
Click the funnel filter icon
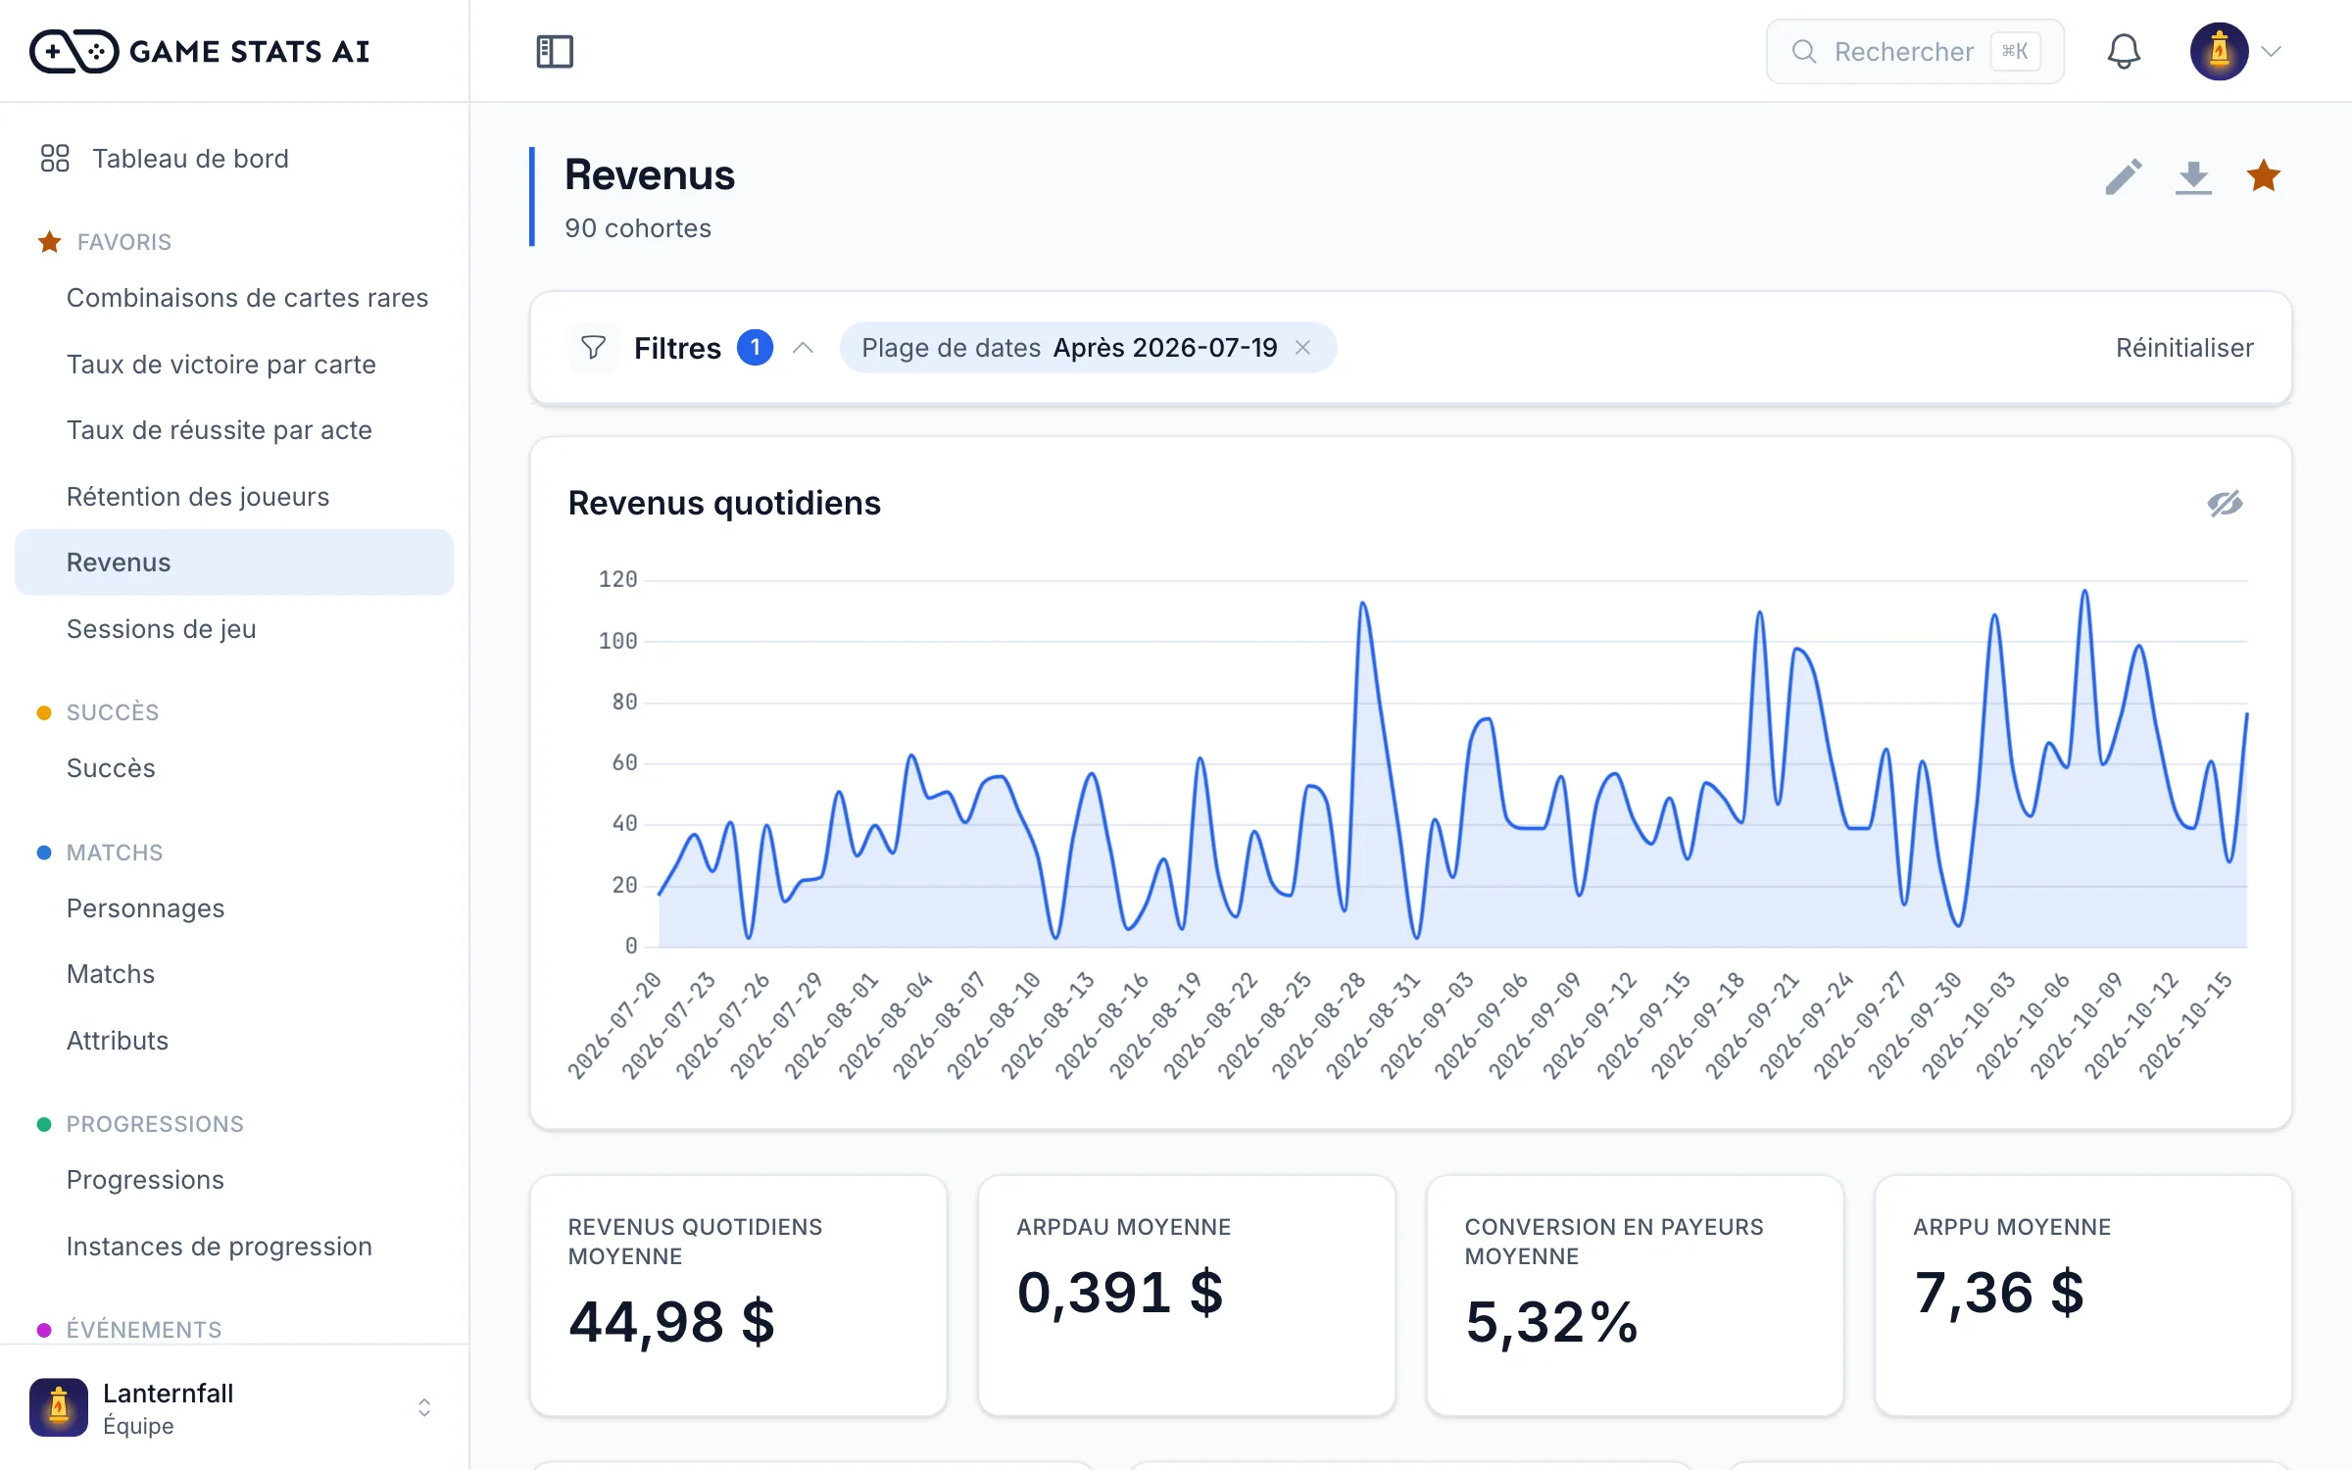coord(593,348)
